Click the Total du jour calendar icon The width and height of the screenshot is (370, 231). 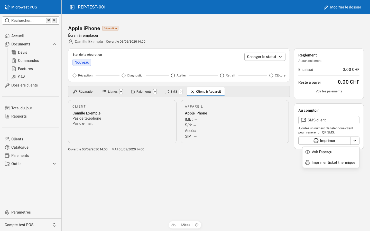click(7, 108)
